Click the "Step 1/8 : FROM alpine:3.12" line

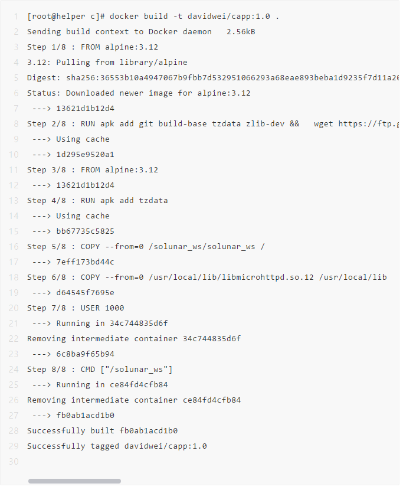(93, 47)
